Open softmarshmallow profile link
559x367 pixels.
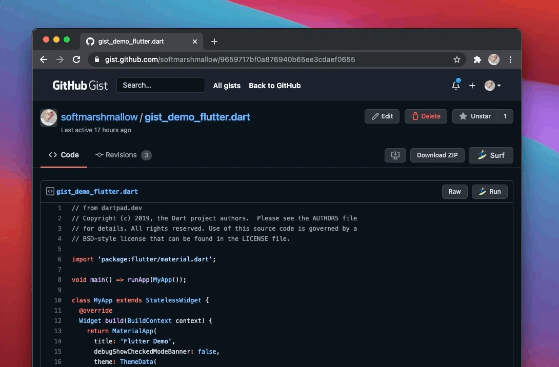(x=99, y=117)
